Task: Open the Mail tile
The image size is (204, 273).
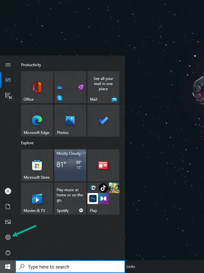Action: tap(103, 87)
